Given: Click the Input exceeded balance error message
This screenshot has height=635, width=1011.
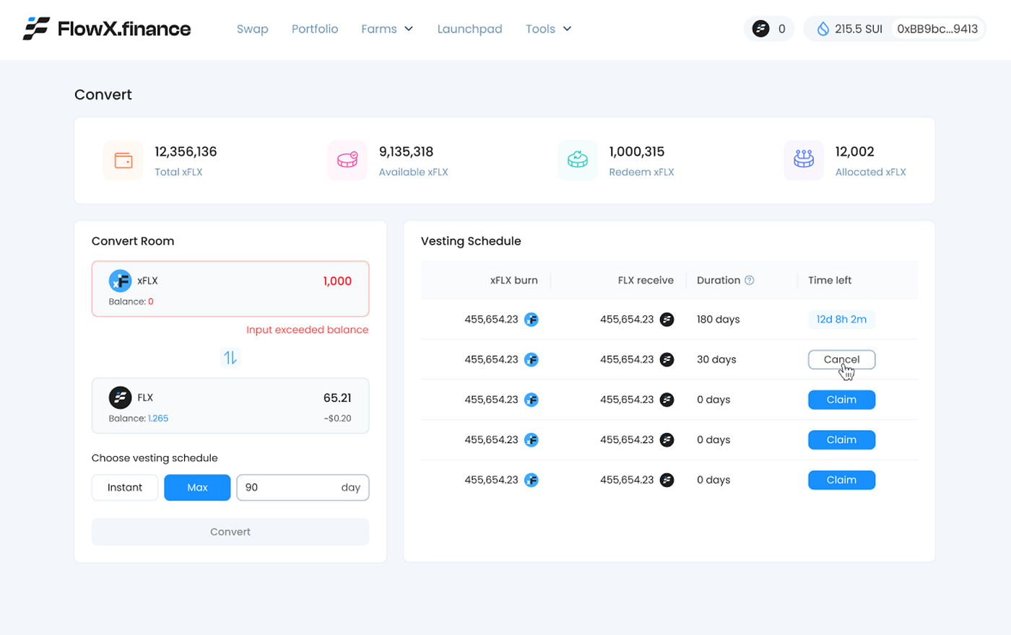Looking at the screenshot, I should pyautogui.click(x=307, y=330).
